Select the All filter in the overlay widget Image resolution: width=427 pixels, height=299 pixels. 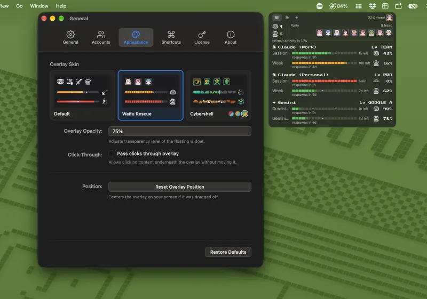point(277,18)
